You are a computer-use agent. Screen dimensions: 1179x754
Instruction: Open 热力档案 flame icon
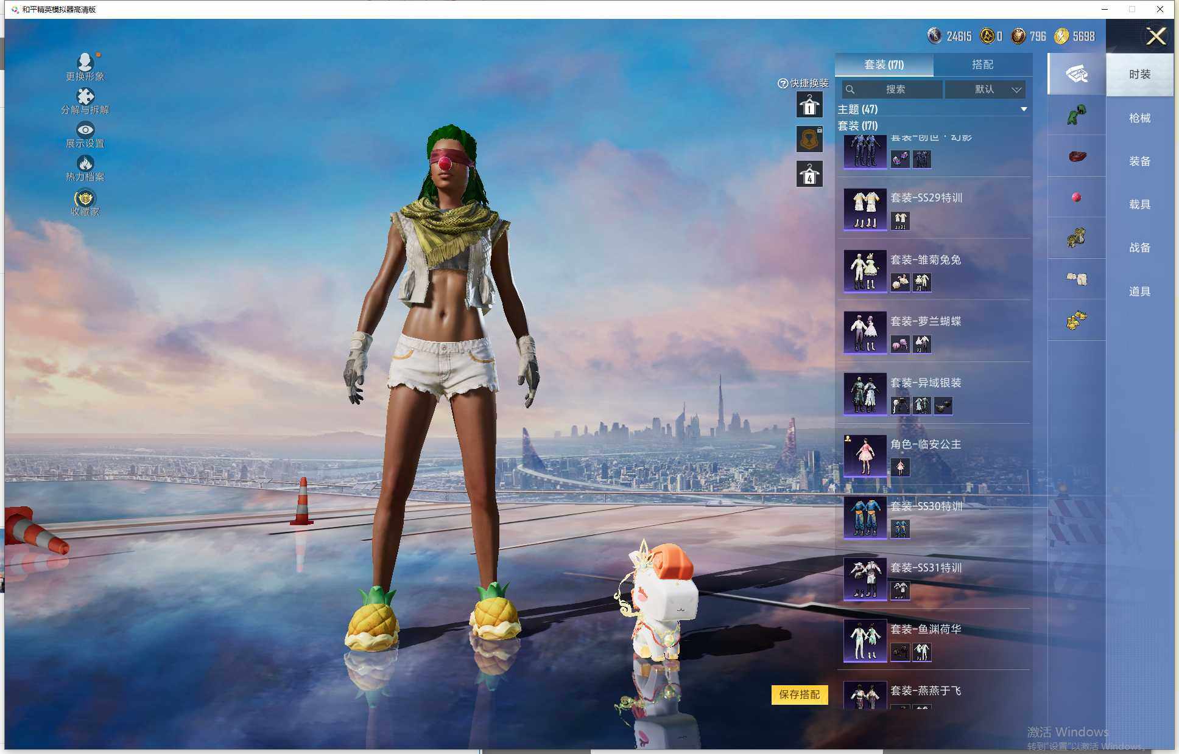(x=85, y=163)
